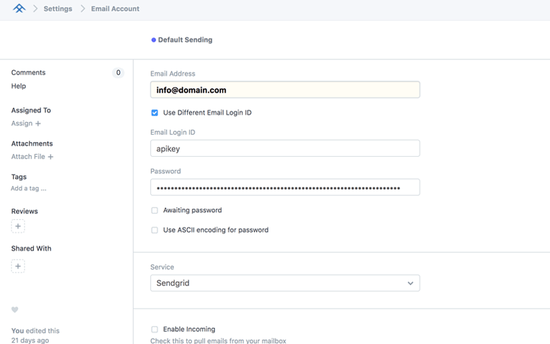Open the Help sidebar link

coord(19,86)
